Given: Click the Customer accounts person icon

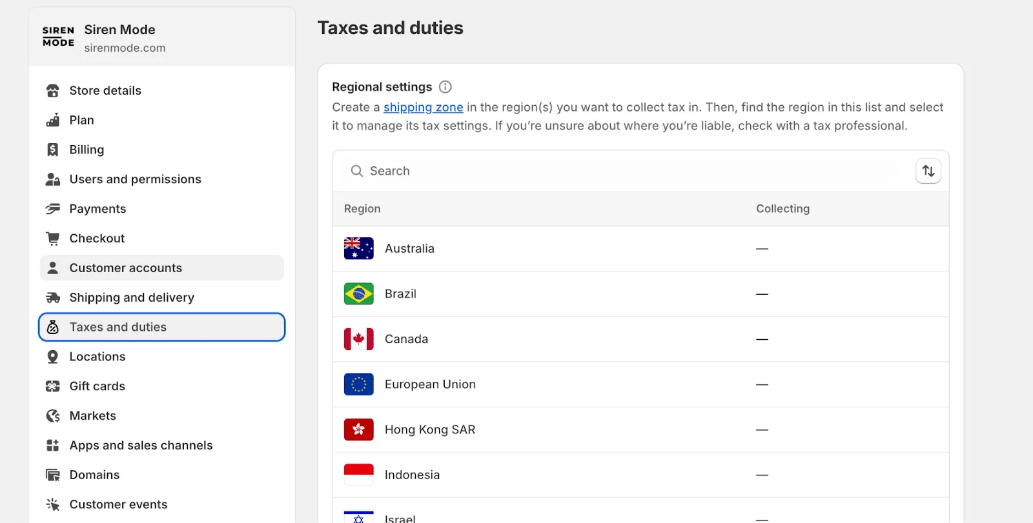Looking at the screenshot, I should click(x=53, y=268).
